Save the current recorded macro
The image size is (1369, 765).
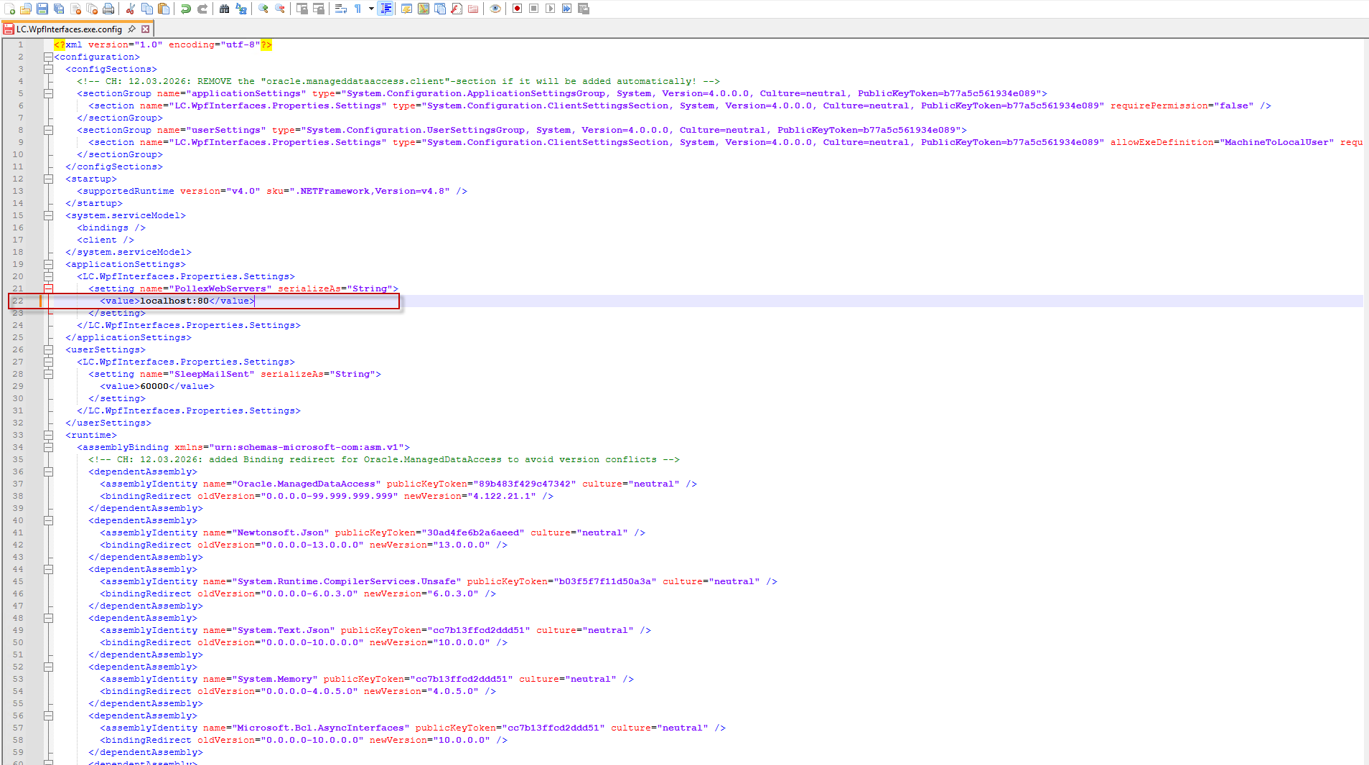pyautogui.click(x=584, y=9)
